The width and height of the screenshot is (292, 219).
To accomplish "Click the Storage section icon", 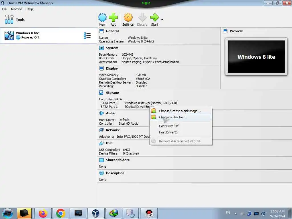I will click(101, 93).
